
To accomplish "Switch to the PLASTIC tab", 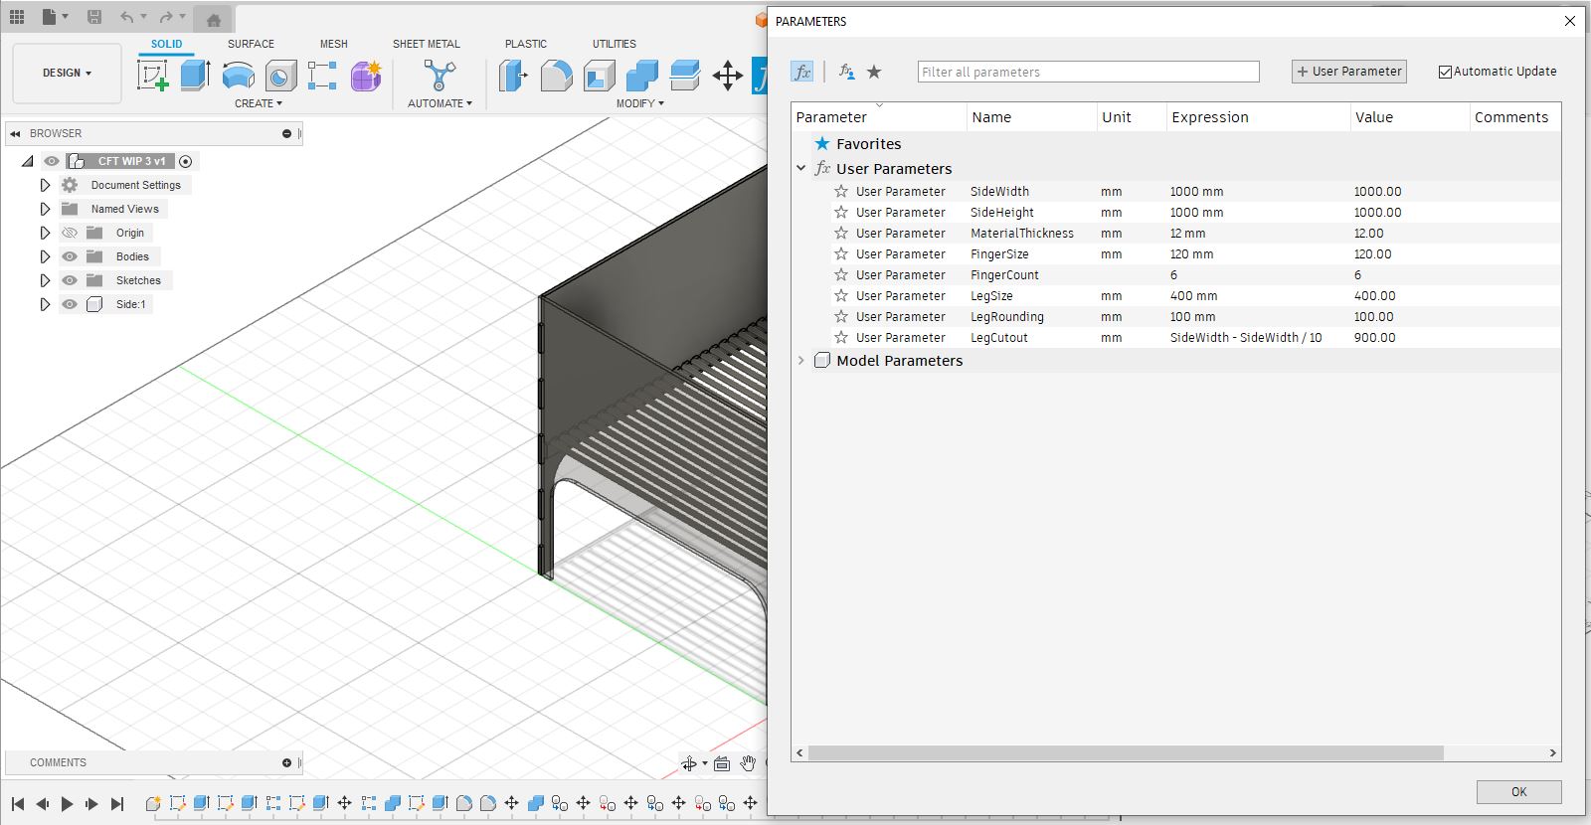I will tap(526, 44).
